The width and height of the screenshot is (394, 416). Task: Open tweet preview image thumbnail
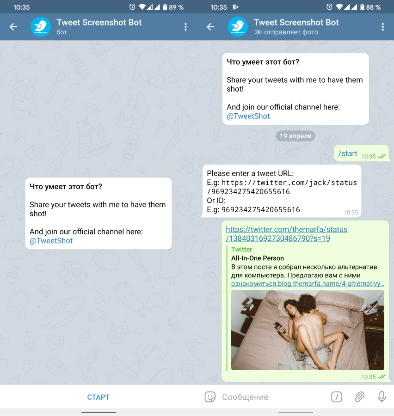308,330
